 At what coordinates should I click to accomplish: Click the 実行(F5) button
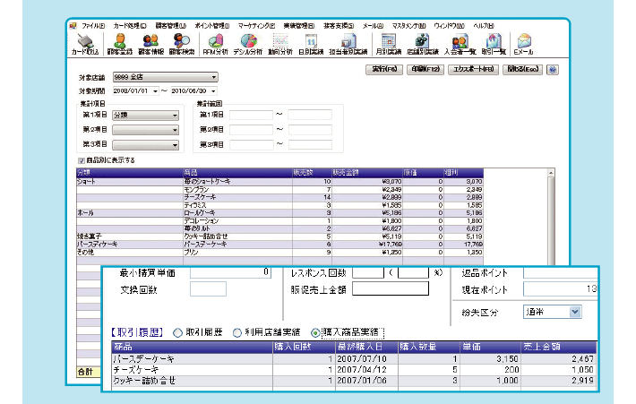[384, 69]
